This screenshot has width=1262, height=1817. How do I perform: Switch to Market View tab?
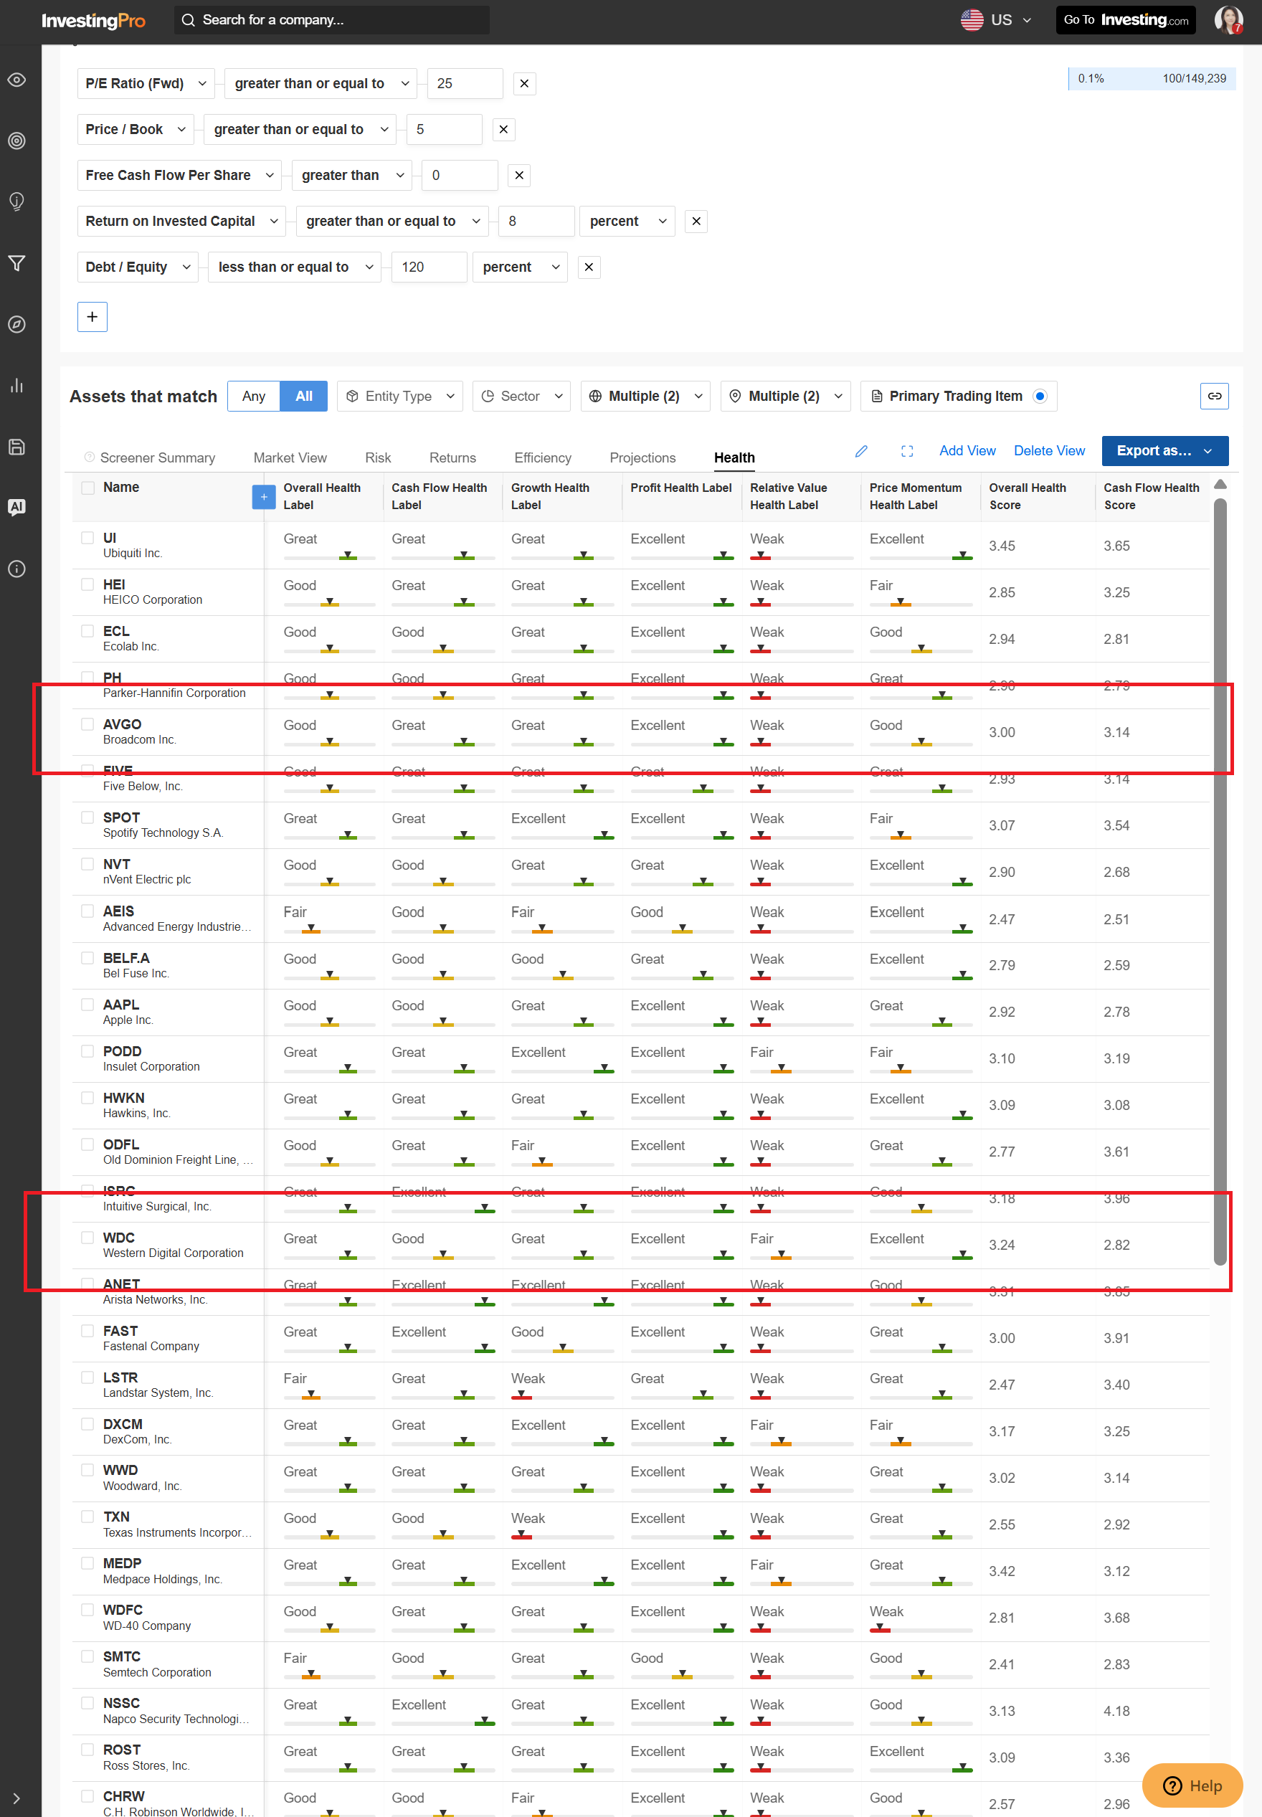click(x=290, y=457)
